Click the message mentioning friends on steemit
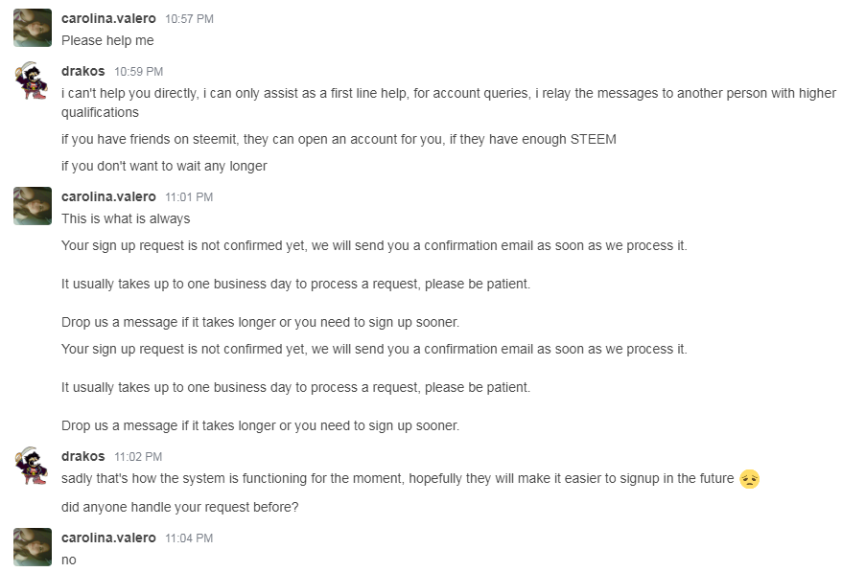Viewport: 842px width, 572px height. click(x=339, y=140)
